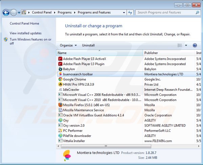The width and height of the screenshot is (203, 165).
Task: Select the PC Performer row by name
Action: 73,131
